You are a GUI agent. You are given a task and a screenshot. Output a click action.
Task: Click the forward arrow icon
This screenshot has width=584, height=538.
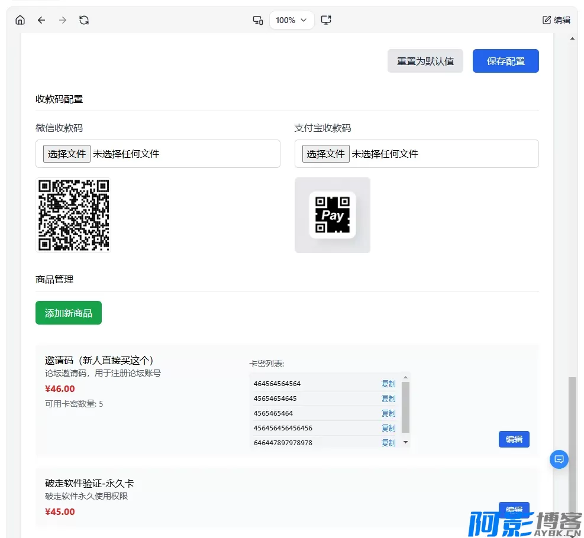coord(63,20)
